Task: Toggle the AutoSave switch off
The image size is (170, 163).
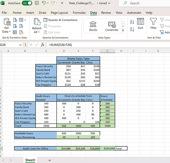Action: [x=27, y=3]
